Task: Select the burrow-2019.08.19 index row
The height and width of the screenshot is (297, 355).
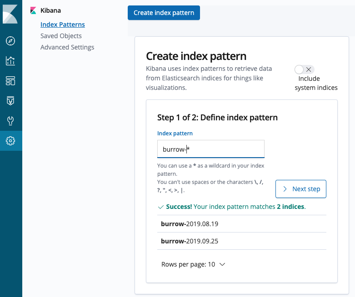Action: pyautogui.click(x=242, y=224)
